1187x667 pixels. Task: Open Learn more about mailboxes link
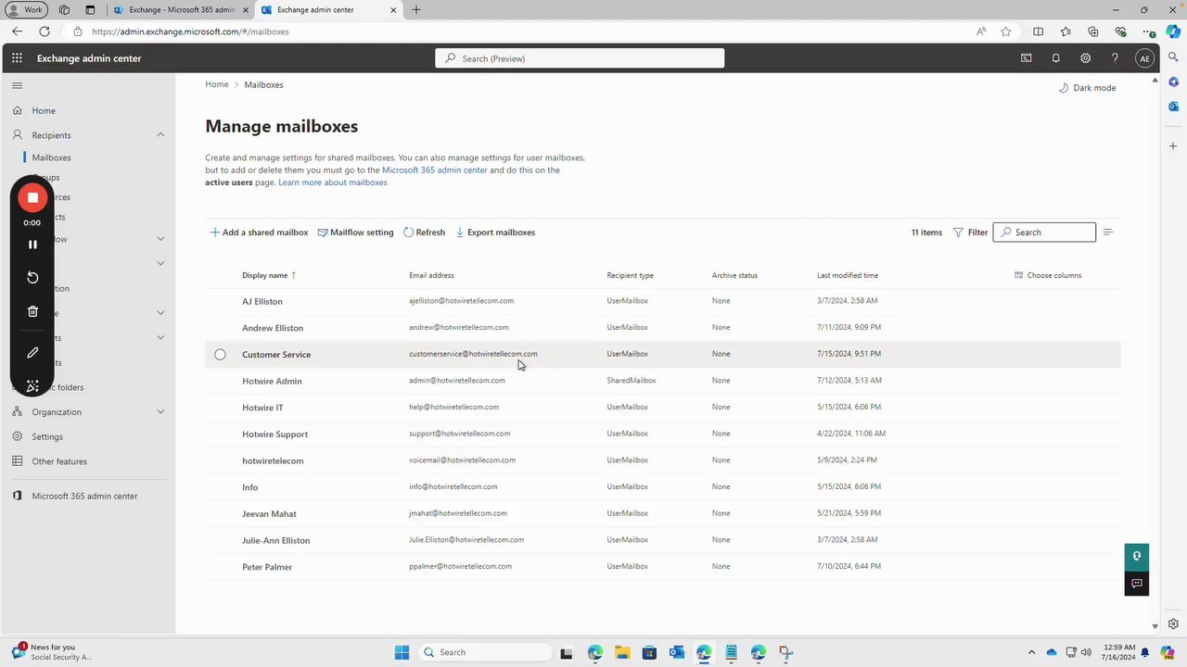[x=333, y=182]
